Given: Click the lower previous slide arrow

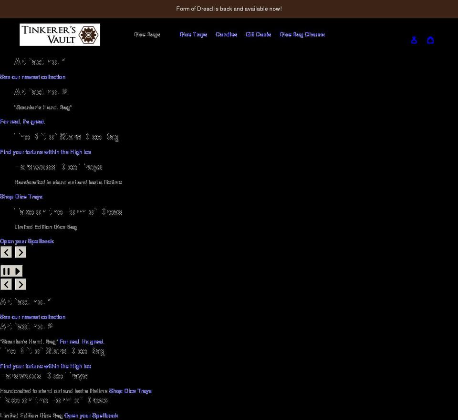Looking at the screenshot, I should [x=6, y=284].
